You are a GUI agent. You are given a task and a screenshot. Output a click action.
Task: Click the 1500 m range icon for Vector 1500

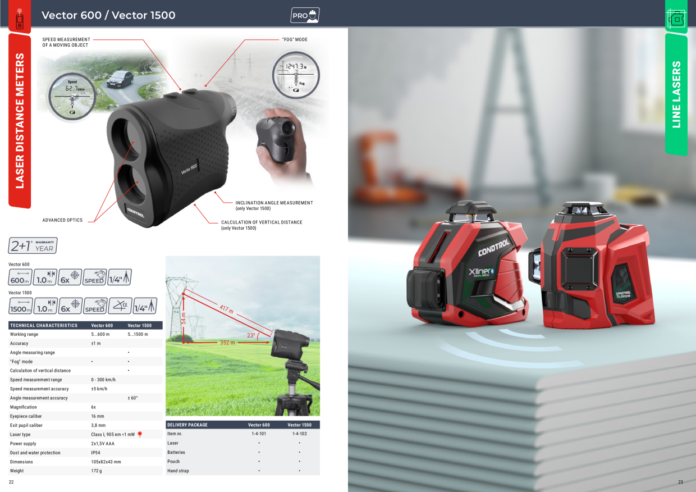click(21, 306)
